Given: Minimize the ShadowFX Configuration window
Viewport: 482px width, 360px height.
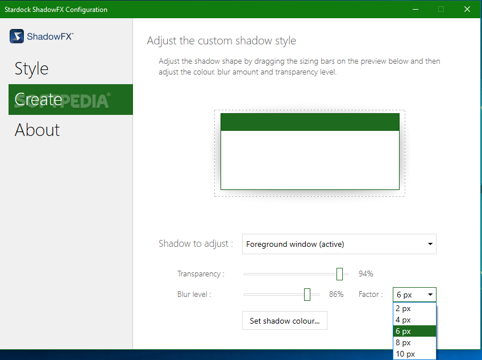Looking at the screenshot, I should click(x=415, y=9).
